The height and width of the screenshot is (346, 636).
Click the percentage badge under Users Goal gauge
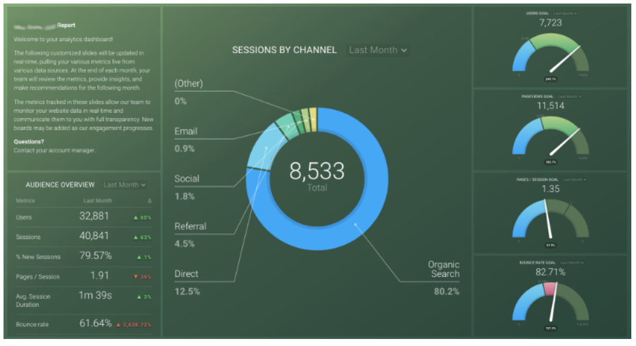[x=550, y=79]
